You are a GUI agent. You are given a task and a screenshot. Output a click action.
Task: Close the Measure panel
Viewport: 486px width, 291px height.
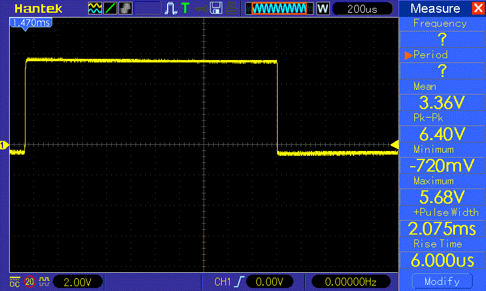pos(477,8)
